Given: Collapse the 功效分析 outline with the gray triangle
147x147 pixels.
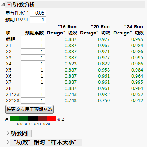Looking at the screenshot, I should click(3, 5).
